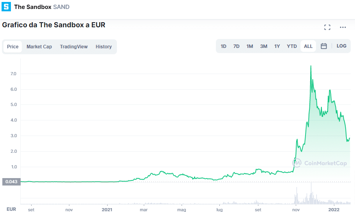
Task: Open the calendar date range picker
Action: tap(324, 46)
